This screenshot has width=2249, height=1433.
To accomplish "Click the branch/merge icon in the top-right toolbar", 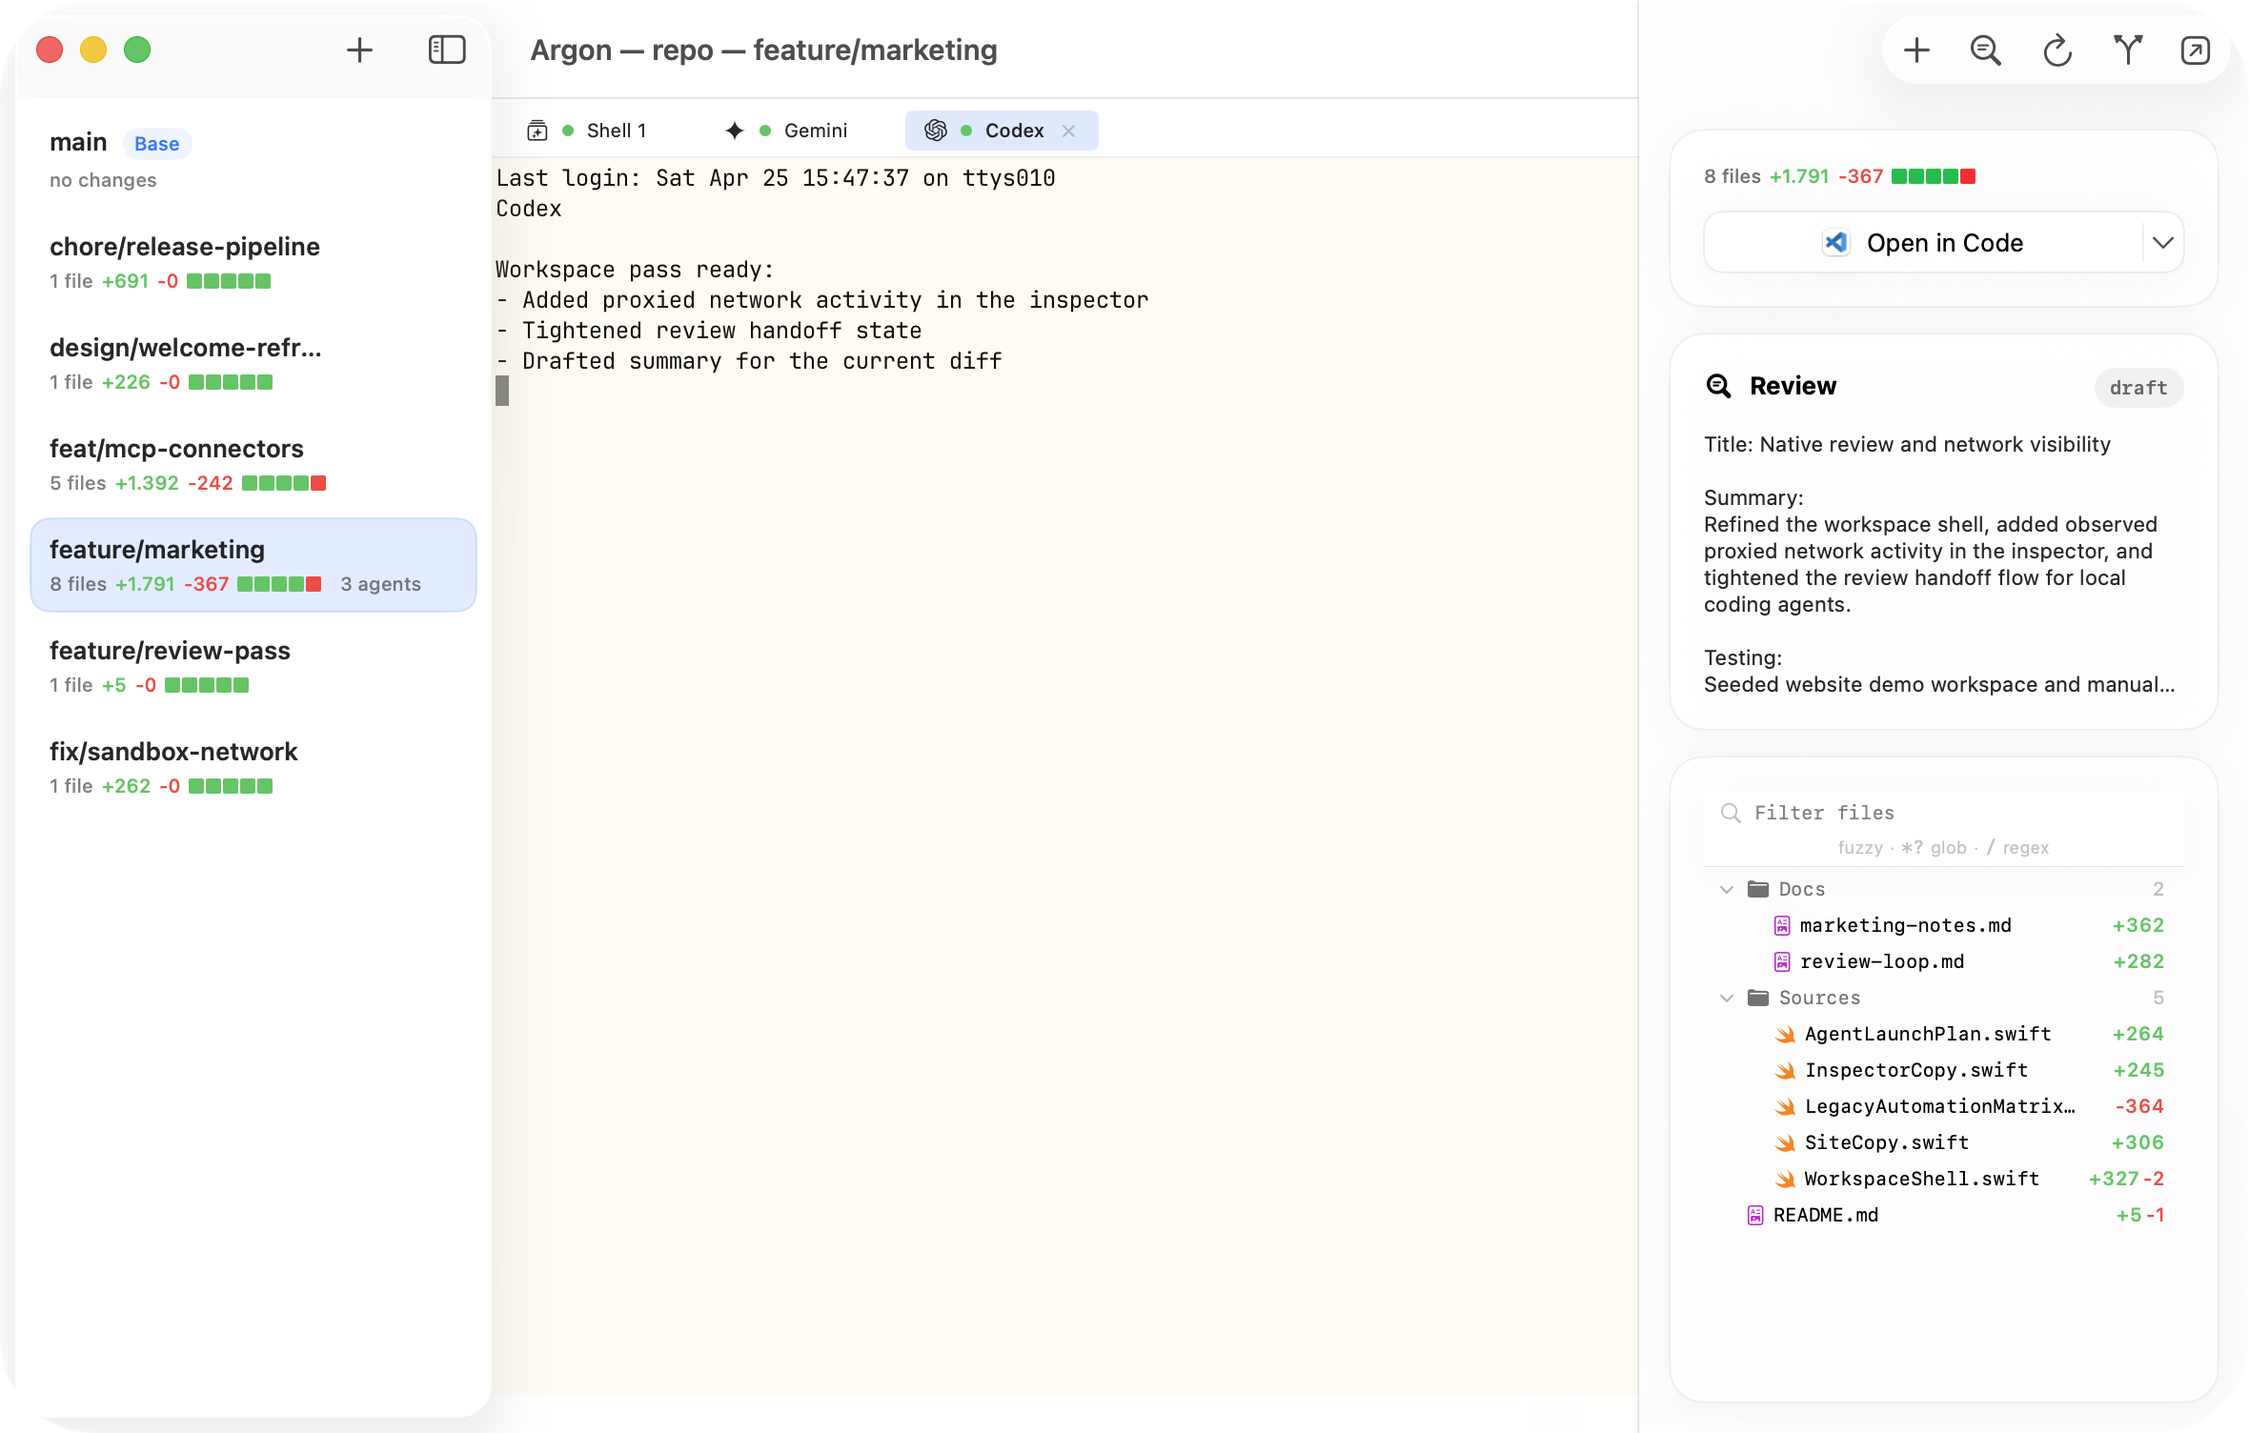I will pyautogui.click(x=2126, y=50).
